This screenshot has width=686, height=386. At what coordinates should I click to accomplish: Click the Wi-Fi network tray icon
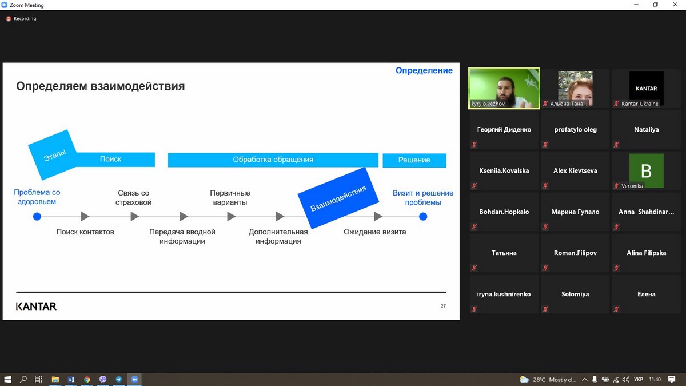[x=615, y=380]
